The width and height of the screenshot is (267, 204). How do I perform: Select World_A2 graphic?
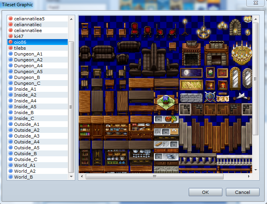click(38, 171)
